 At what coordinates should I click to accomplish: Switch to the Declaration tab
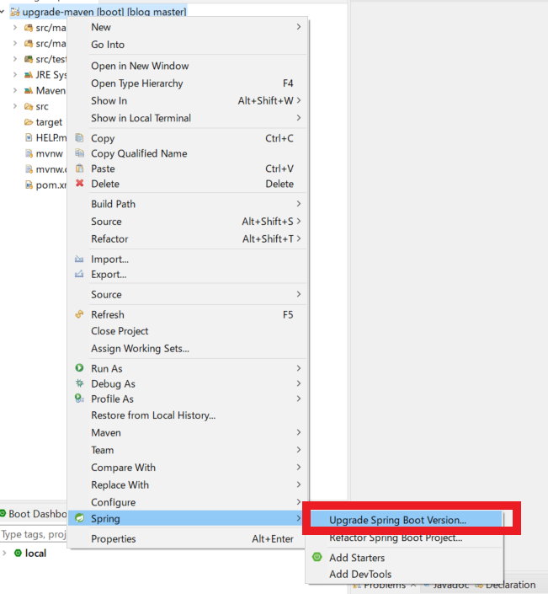pos(506,585)
